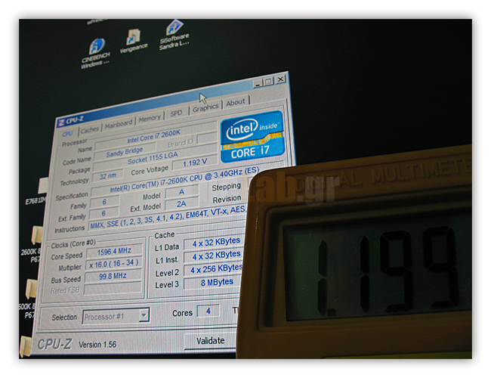491x378 pixels.
Task: Open the Mainboard tab
Action: 118,124
